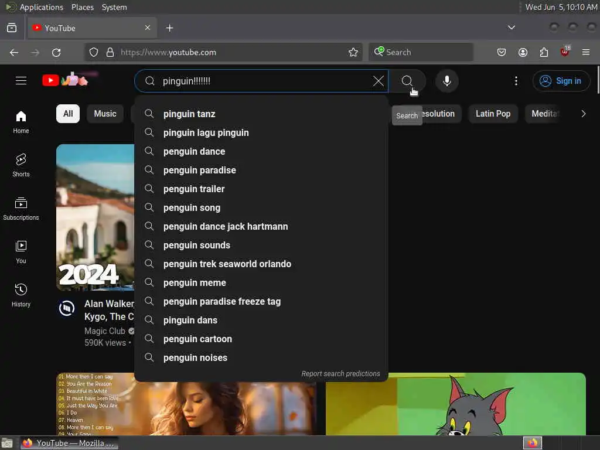Select the Latin Pop category chip
600x450 pixels.
pyautogui.click(x=493, y=114)
